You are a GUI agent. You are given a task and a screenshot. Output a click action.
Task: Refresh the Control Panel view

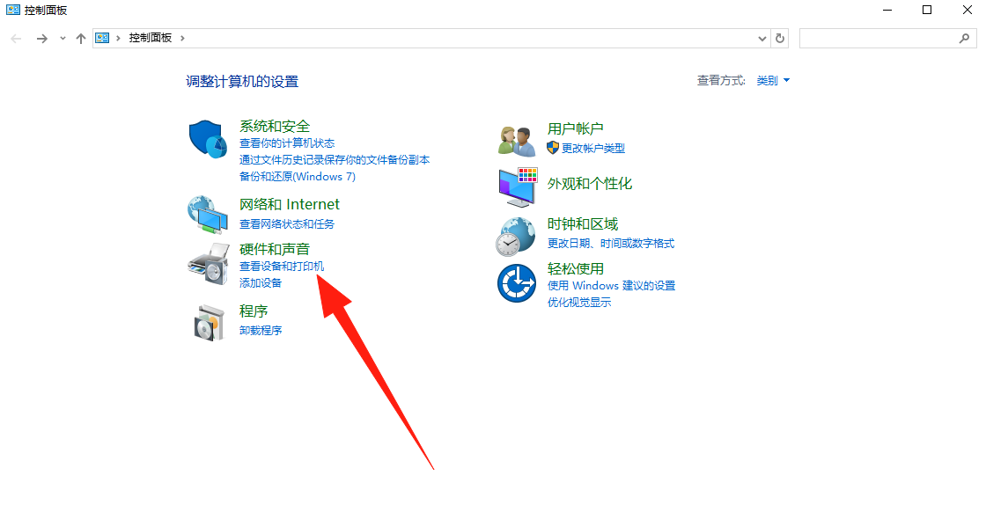tap(780, 39)
